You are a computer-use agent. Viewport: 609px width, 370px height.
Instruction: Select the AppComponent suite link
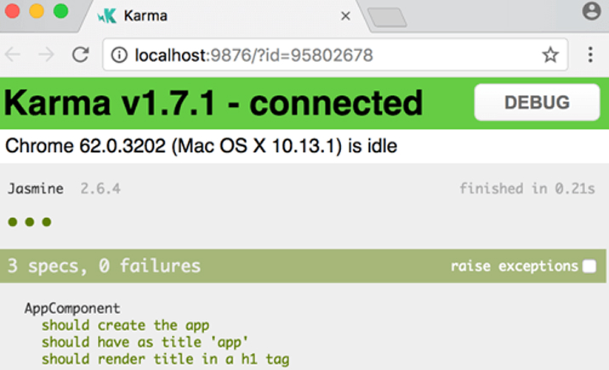pyautogui.click(x=72, y=308)
